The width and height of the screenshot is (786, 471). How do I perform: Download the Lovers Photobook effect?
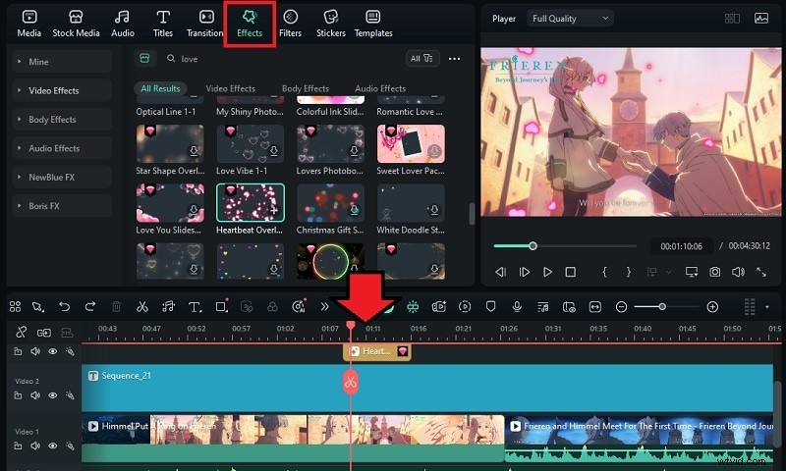coord(355,151)
